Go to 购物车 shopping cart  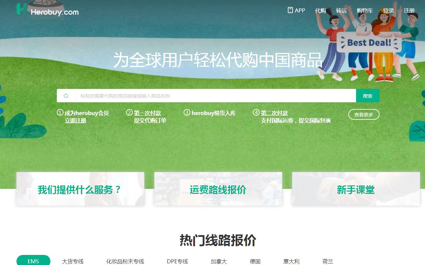point(364,11)
